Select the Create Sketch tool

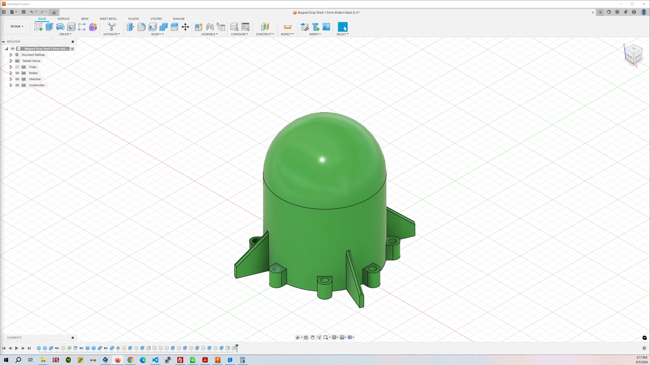tap(39, 27)
